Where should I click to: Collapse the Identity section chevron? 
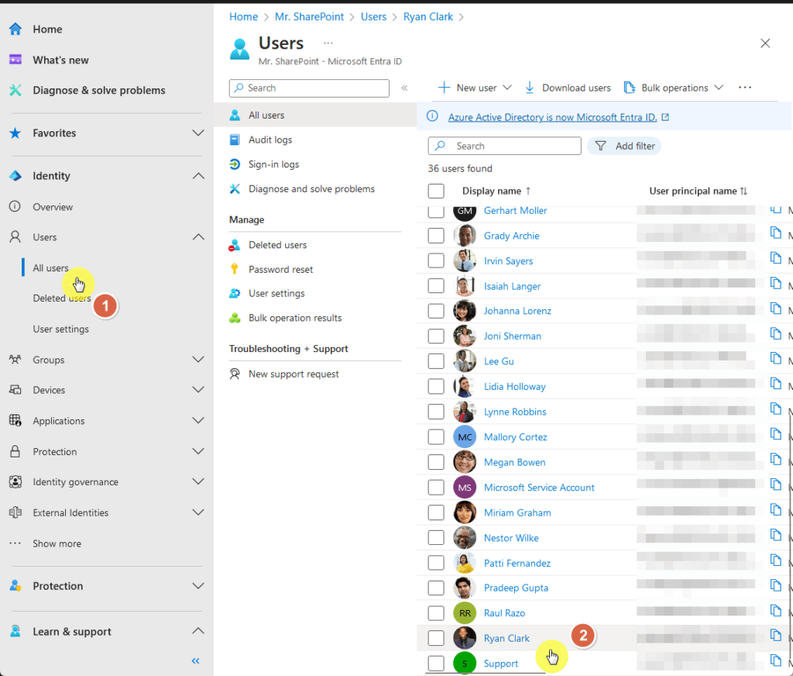click(198, 176)
